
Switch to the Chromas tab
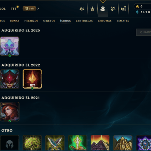[x=105, y=21]
